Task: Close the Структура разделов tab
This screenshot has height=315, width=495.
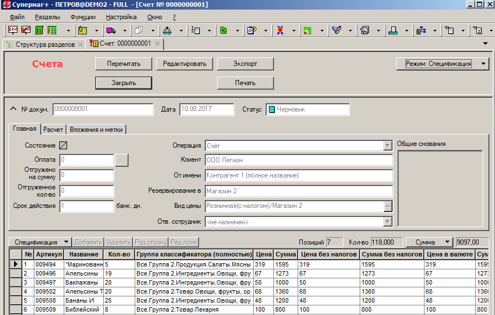Action: click(x=81, y=45)
